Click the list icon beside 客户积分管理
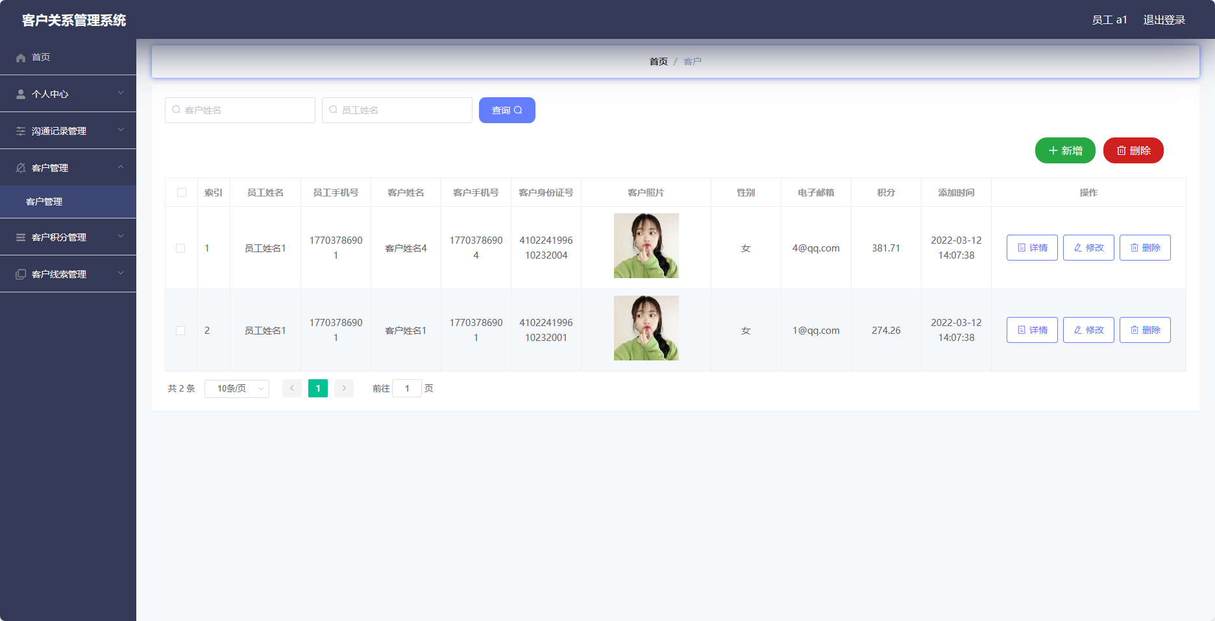1215x621 pixels. [21, 238]
